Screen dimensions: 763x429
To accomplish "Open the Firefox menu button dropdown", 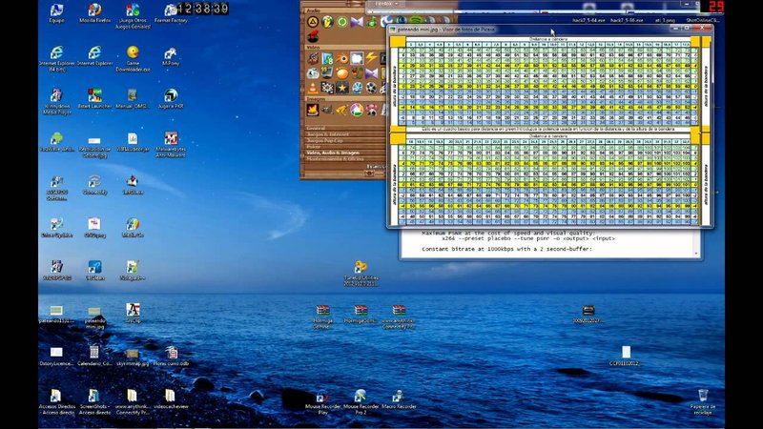I will [386, 4].
